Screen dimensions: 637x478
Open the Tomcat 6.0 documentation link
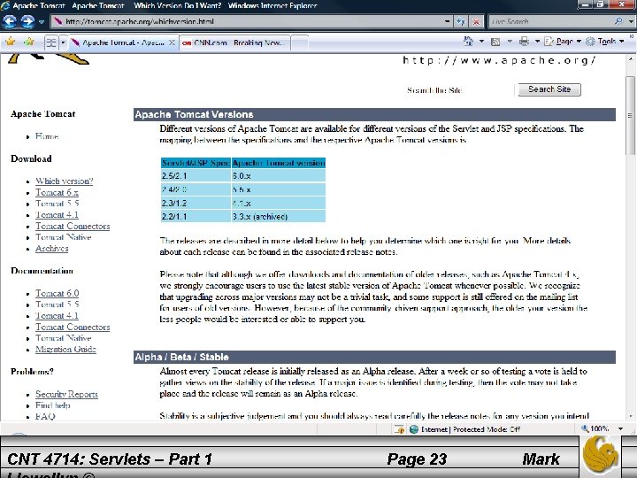coord(57,293)
